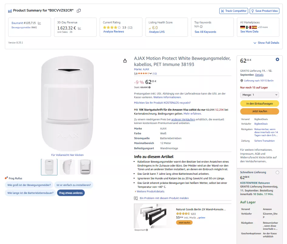Open the Menge quantity dropdown

tap(259, 95)
